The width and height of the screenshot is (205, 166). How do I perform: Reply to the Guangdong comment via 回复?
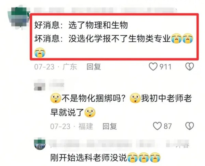(94, 67)
